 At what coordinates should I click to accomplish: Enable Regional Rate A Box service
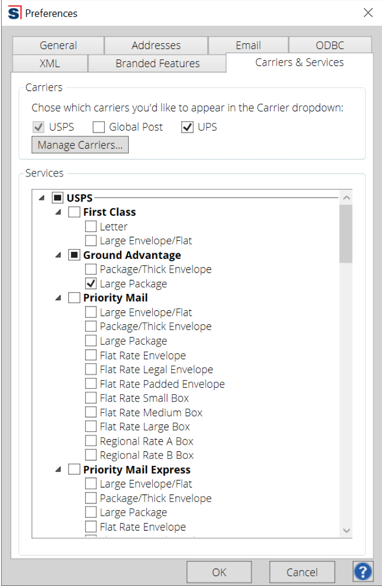point(91,440)
